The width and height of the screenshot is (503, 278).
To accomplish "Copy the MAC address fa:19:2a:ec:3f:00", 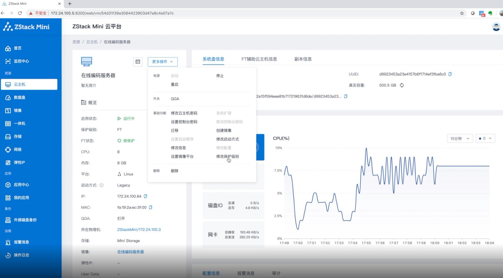I will coord(151,207).
